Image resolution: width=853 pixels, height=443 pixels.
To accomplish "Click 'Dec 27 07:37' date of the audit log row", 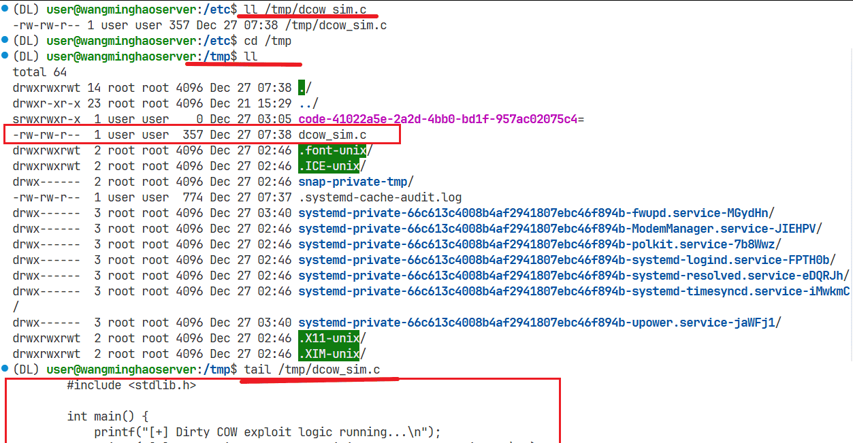I will [x=251, y=197].
